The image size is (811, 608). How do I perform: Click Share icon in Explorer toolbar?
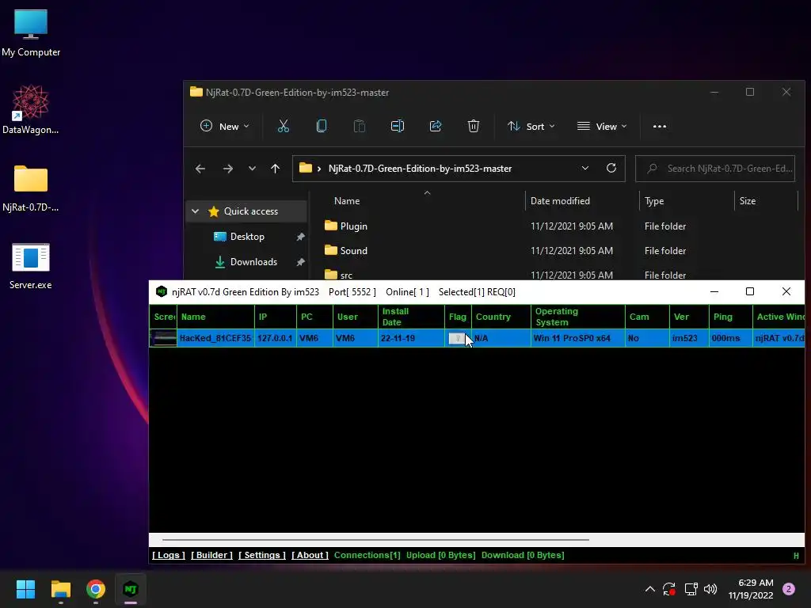[x=436, y=126]
